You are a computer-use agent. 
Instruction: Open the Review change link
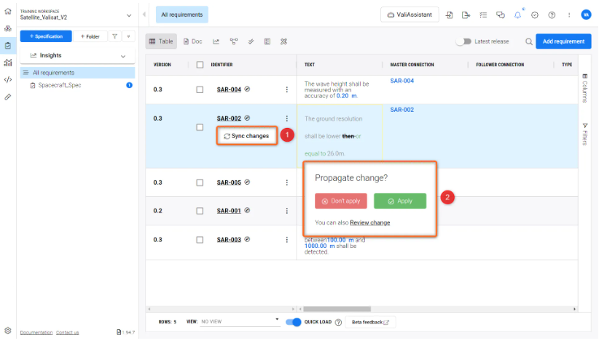coord(369,223)
